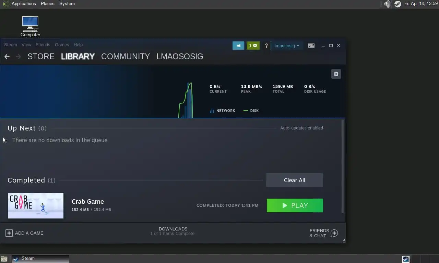Go to the LIBRARY tab
Viewport: 439px width, 263px height.
tap(78, 57)
